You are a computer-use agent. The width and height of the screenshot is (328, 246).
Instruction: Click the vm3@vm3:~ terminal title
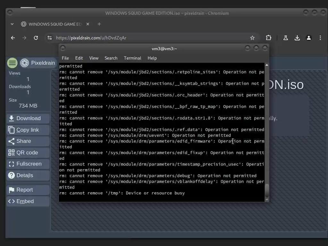pyautogui.click(x=164, y=49)
